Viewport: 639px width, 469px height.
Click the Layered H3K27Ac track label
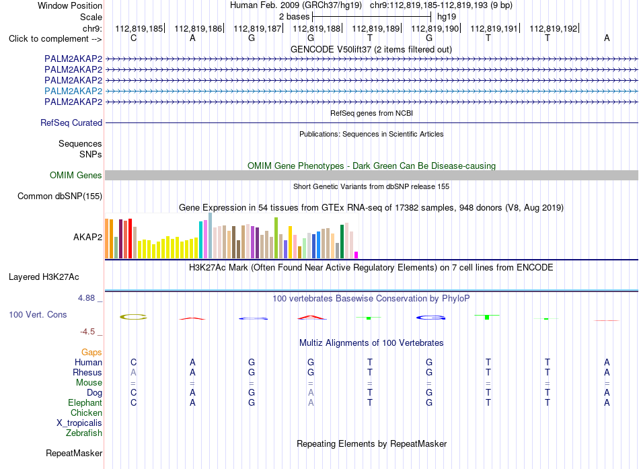(44, 277)
